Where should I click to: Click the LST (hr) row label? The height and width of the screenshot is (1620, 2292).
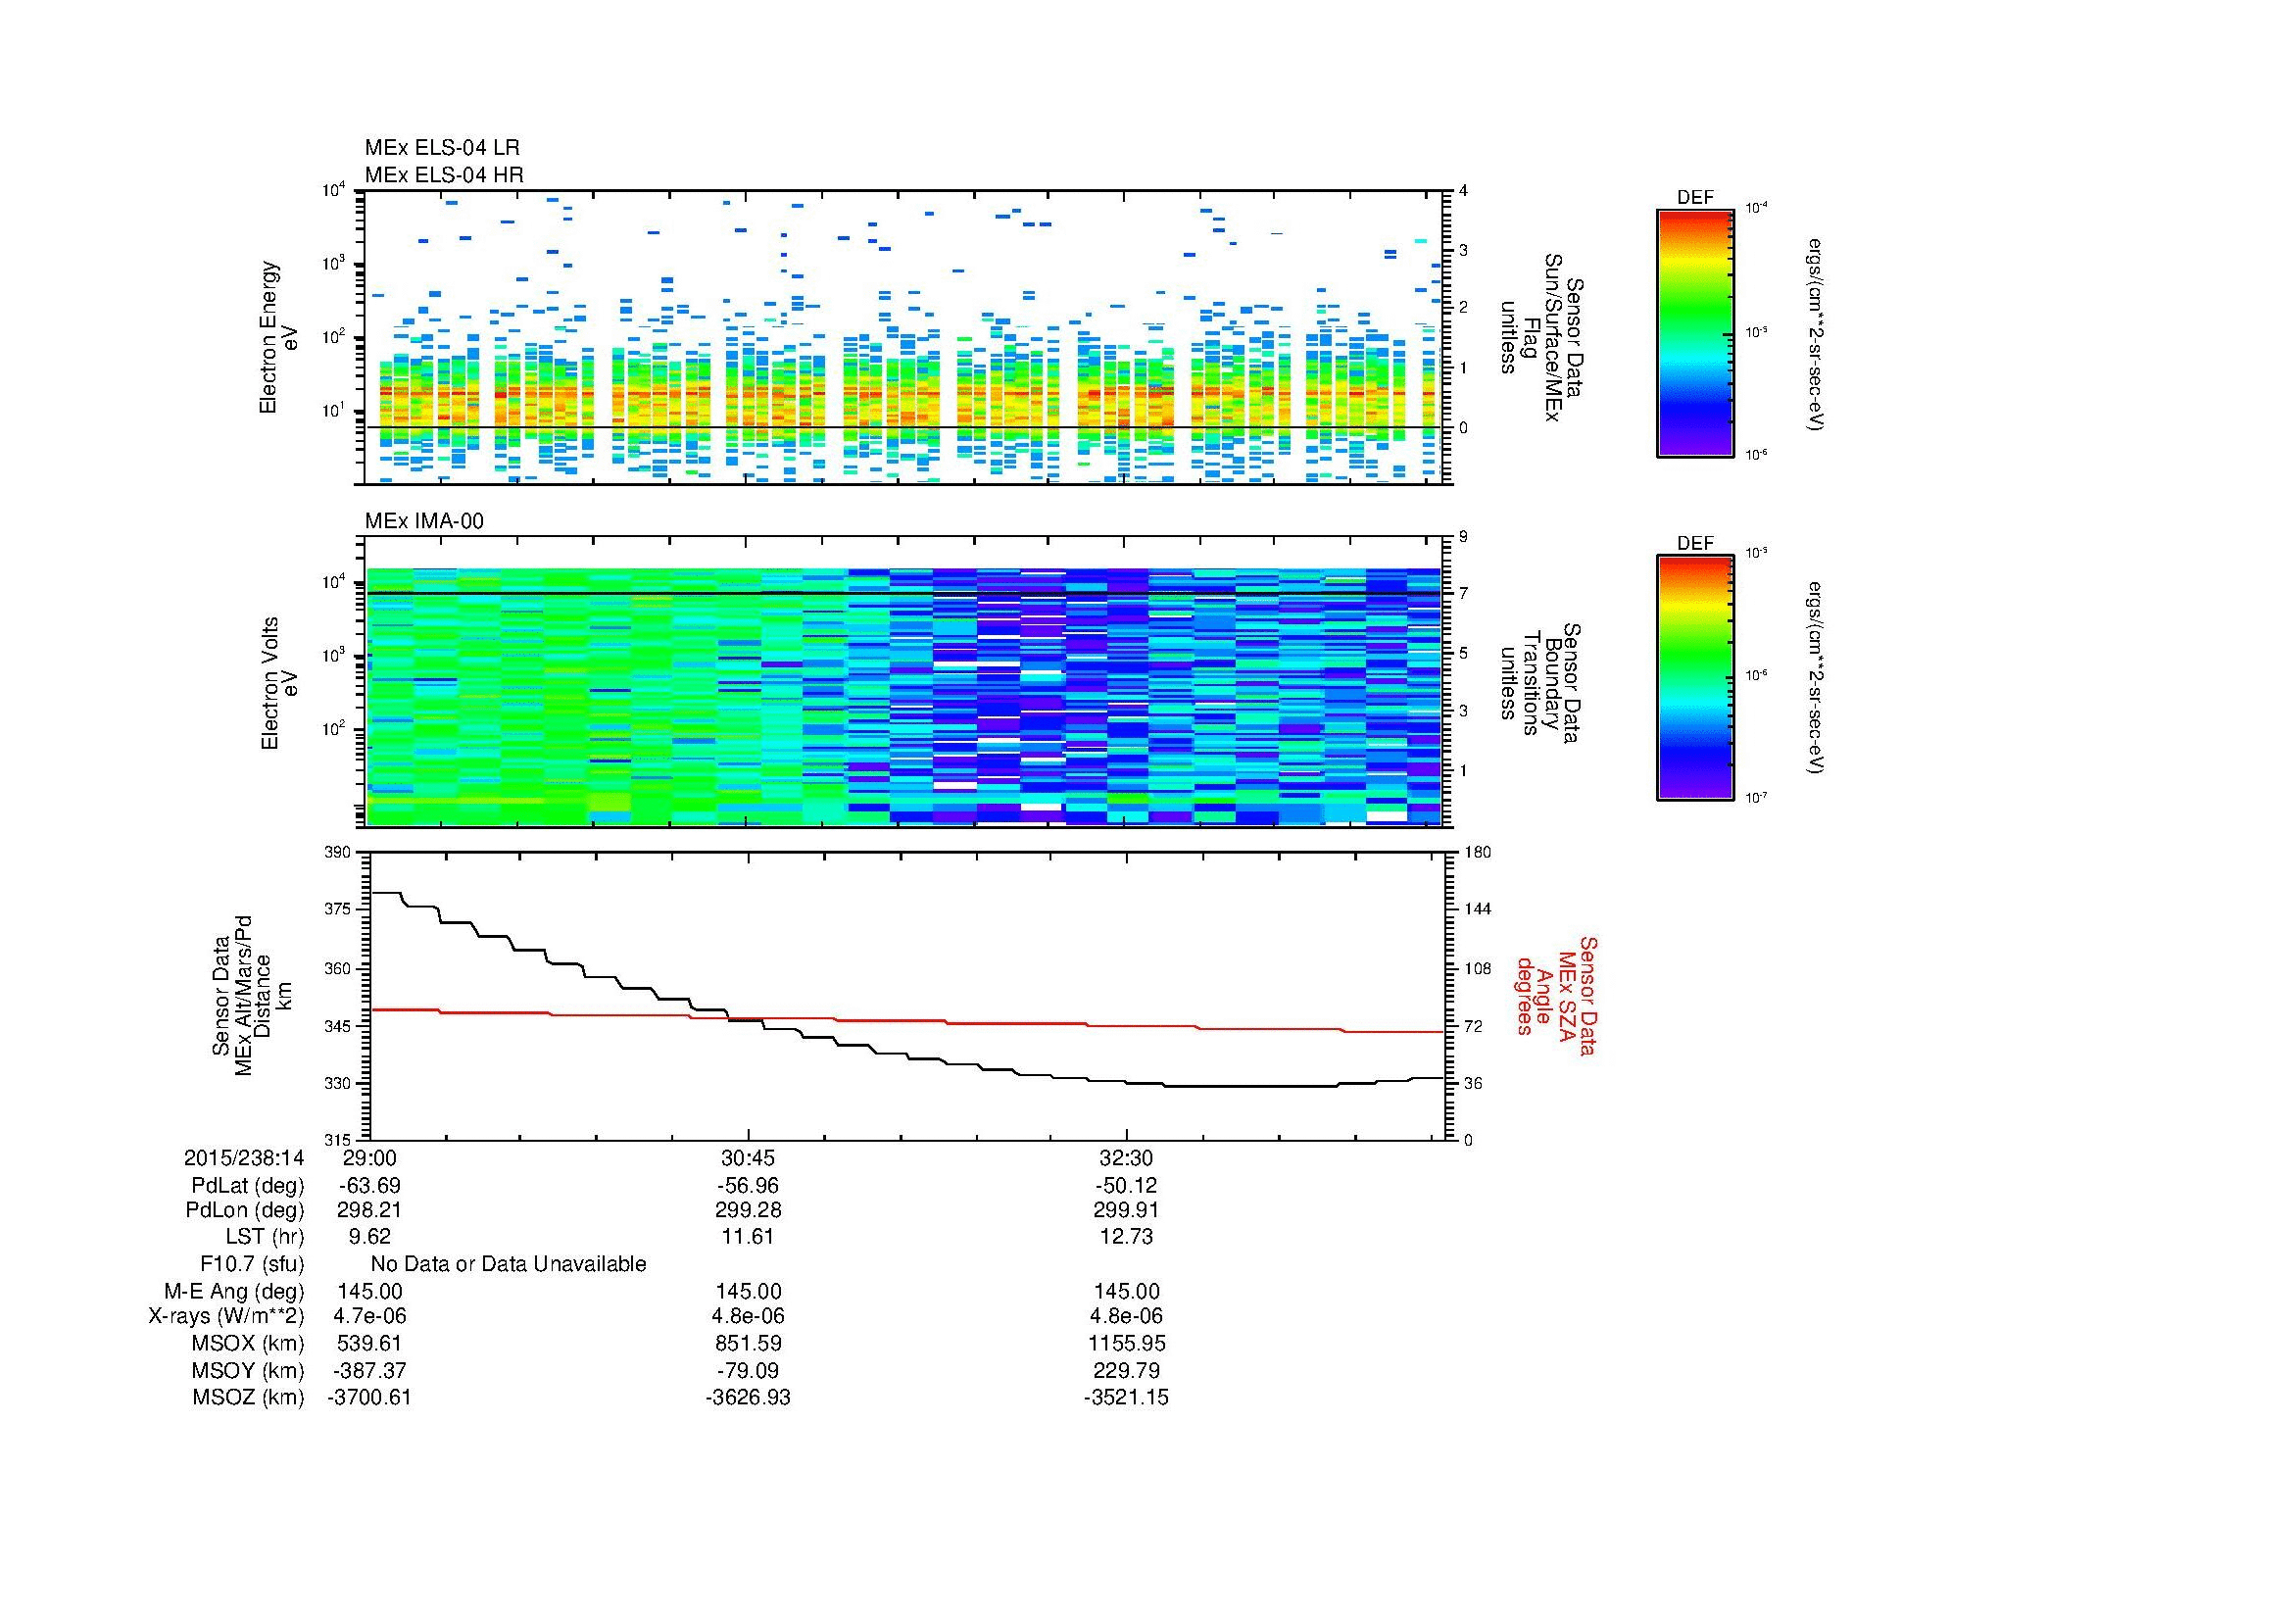point(264,1237)
